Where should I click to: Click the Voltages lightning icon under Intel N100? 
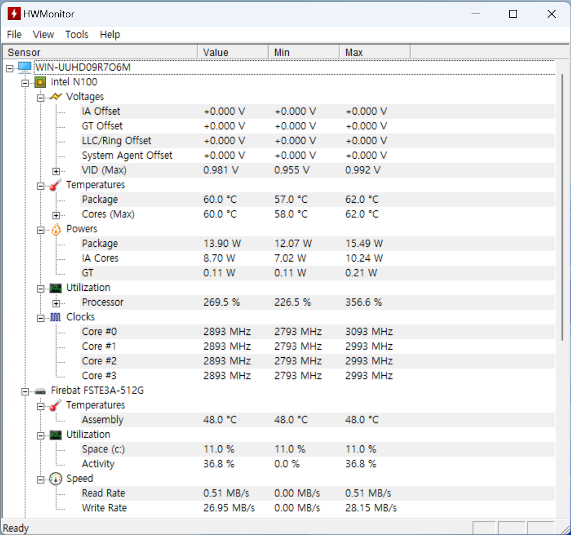[x=55, y=97]
